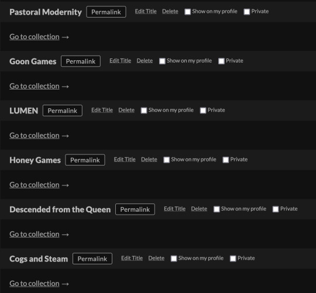Delete Descended from the Queen collection

click(199, 209)
